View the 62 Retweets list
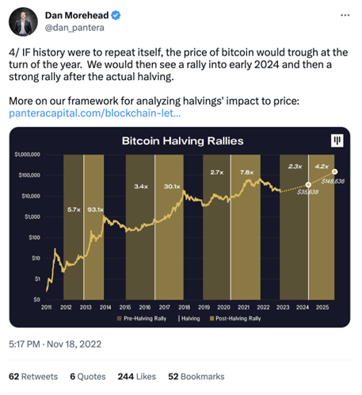 point(33,377)
